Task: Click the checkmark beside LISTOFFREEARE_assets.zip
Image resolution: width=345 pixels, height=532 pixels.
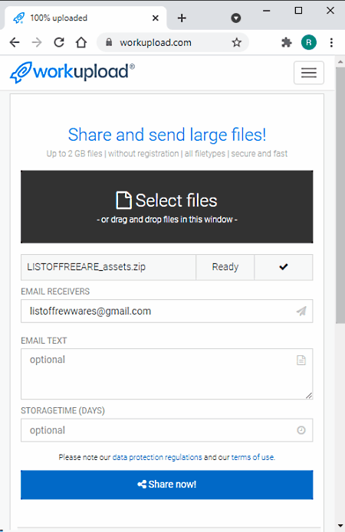Action: click(x=284, y=267)
